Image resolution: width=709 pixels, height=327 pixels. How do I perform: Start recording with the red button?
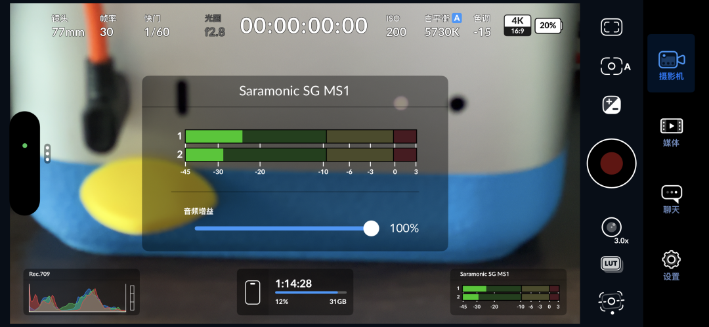click(x=611, y=163)
